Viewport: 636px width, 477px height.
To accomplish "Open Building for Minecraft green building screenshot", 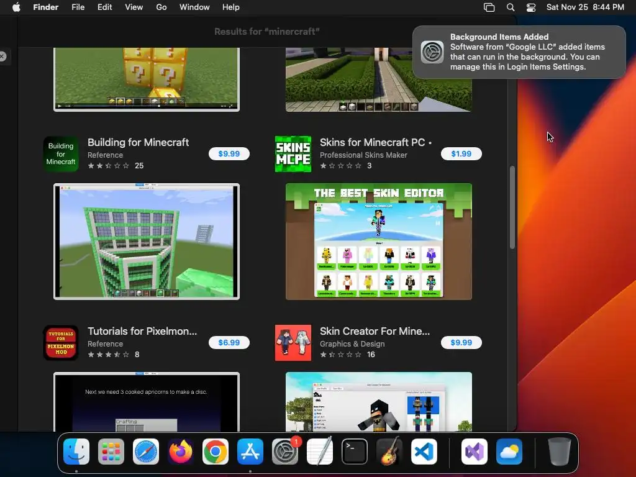I will pyautogui.click(x=147, y=242).
